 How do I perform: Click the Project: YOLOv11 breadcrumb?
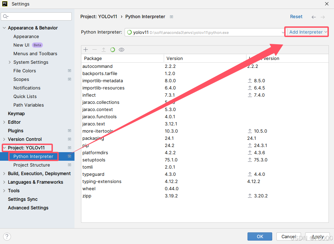(x=99, y=16)
